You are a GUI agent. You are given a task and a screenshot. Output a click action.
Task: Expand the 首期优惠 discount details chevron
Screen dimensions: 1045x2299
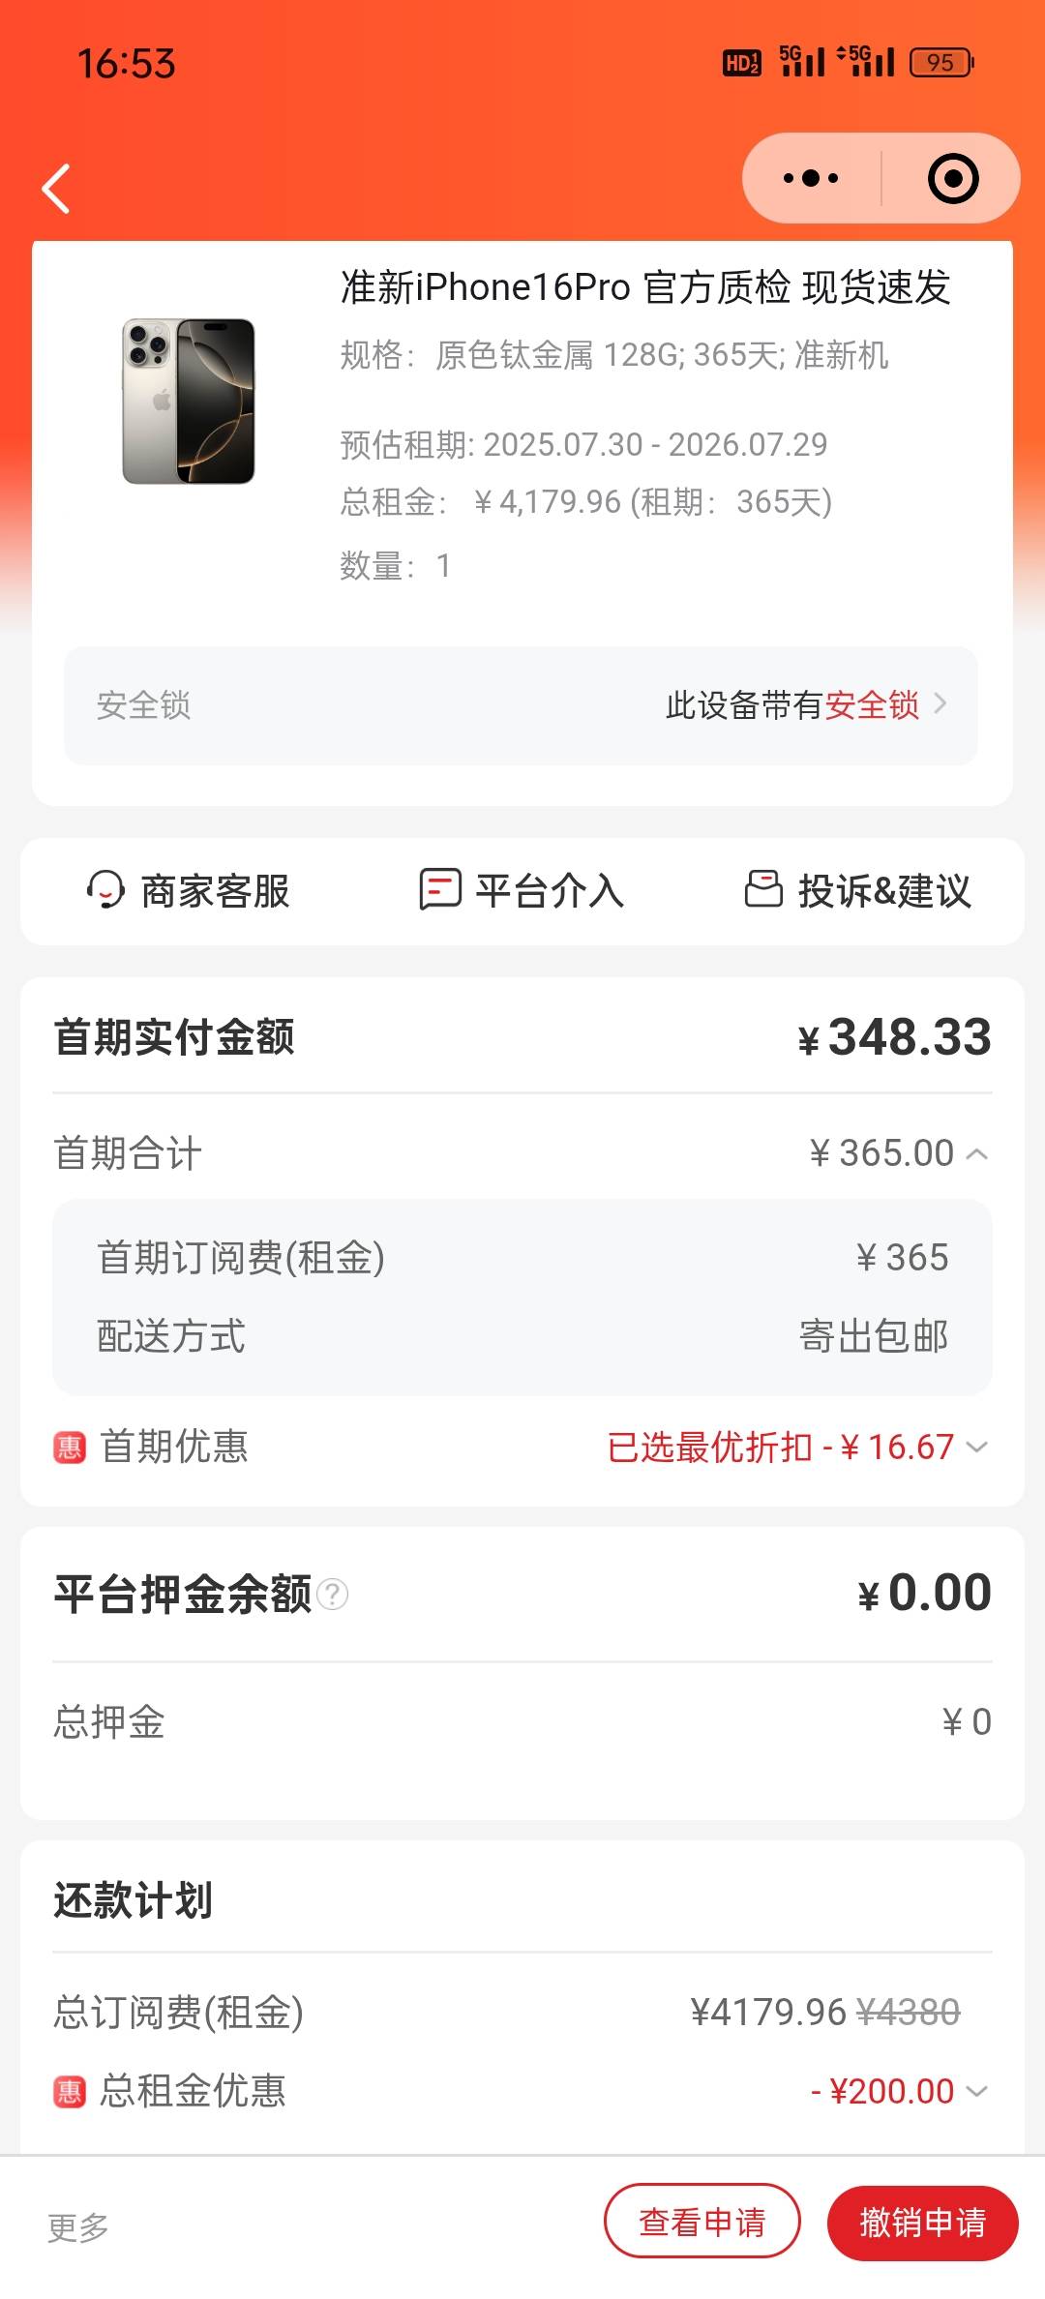977,1448
